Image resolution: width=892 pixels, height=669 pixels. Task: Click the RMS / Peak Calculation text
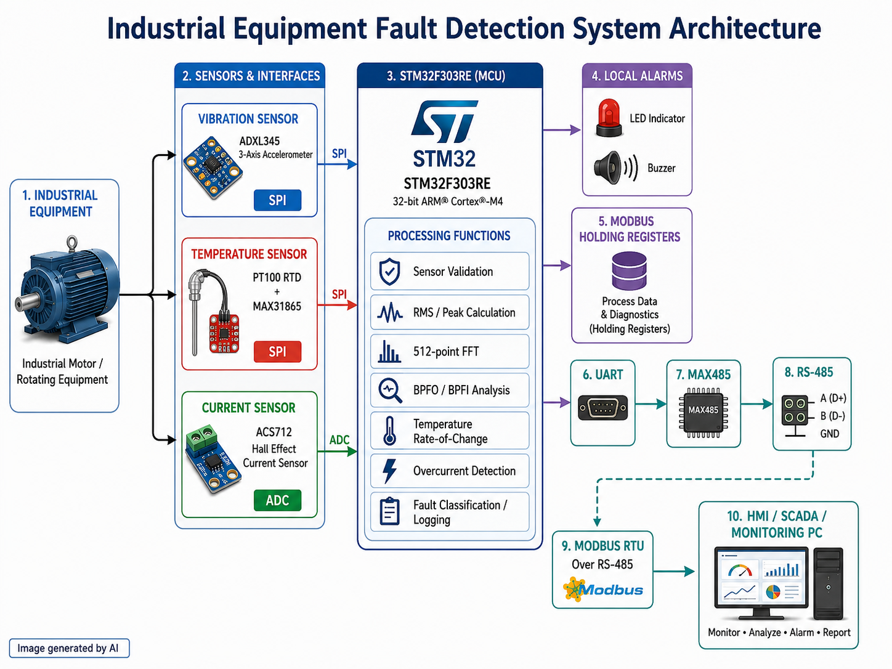point(464,312)
